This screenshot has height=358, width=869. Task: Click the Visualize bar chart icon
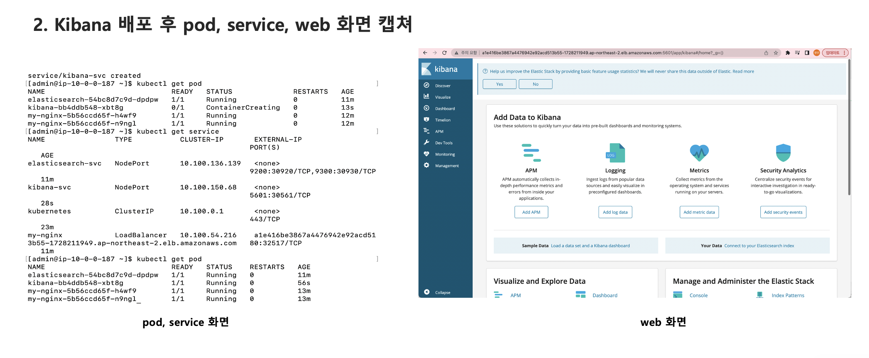tap(426, 97)
